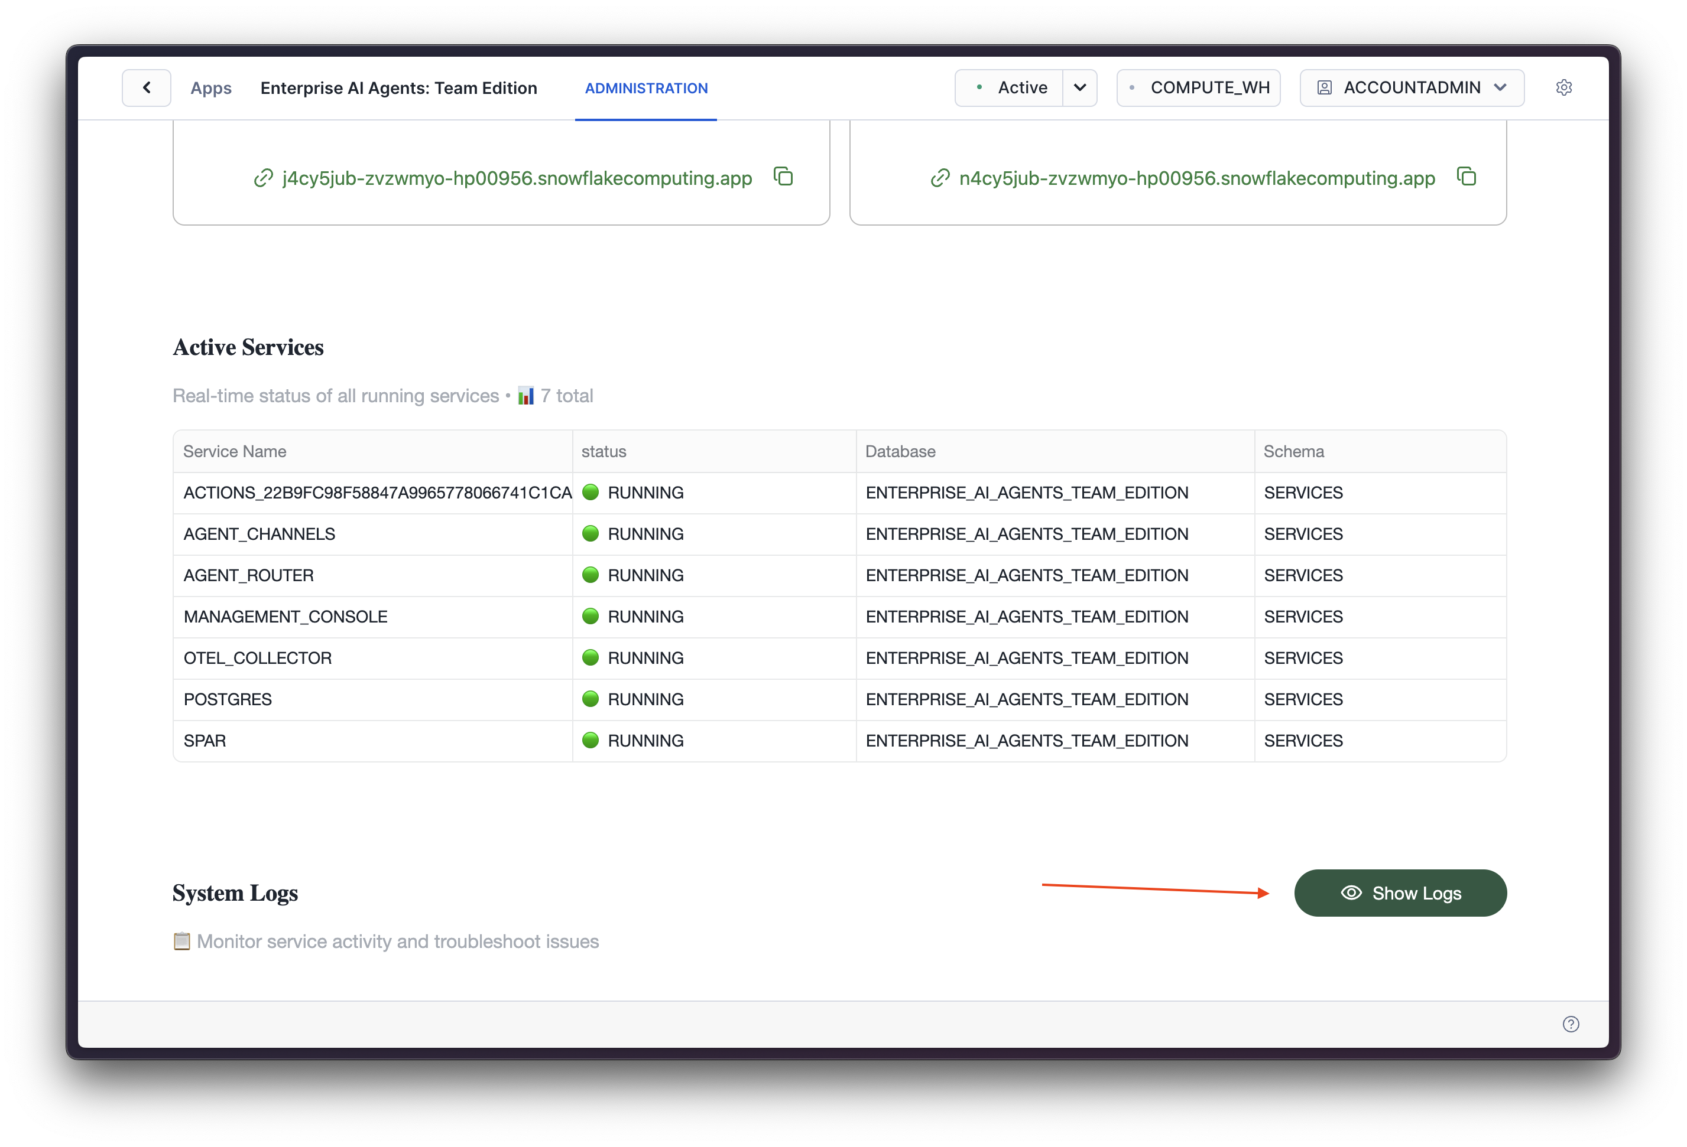Sort by status column header

pyautogui.click(x=714, y=451)
